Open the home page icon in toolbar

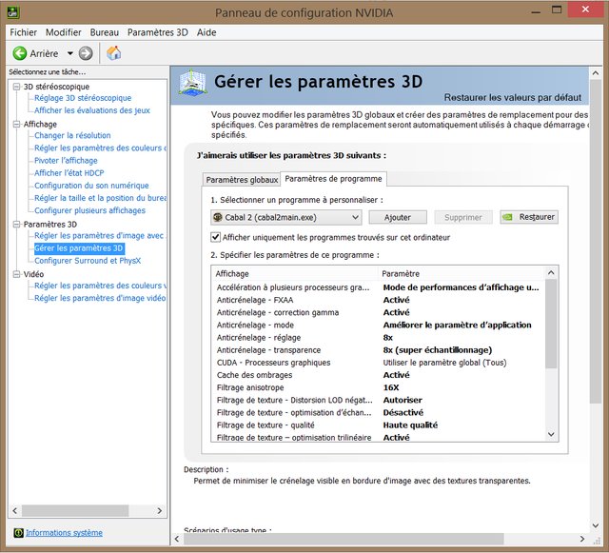click(113, 53)
